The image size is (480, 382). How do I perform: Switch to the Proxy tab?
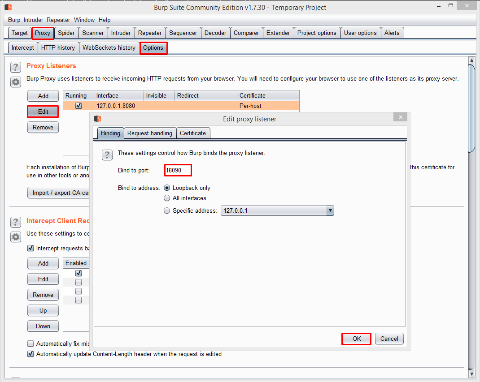43,33
